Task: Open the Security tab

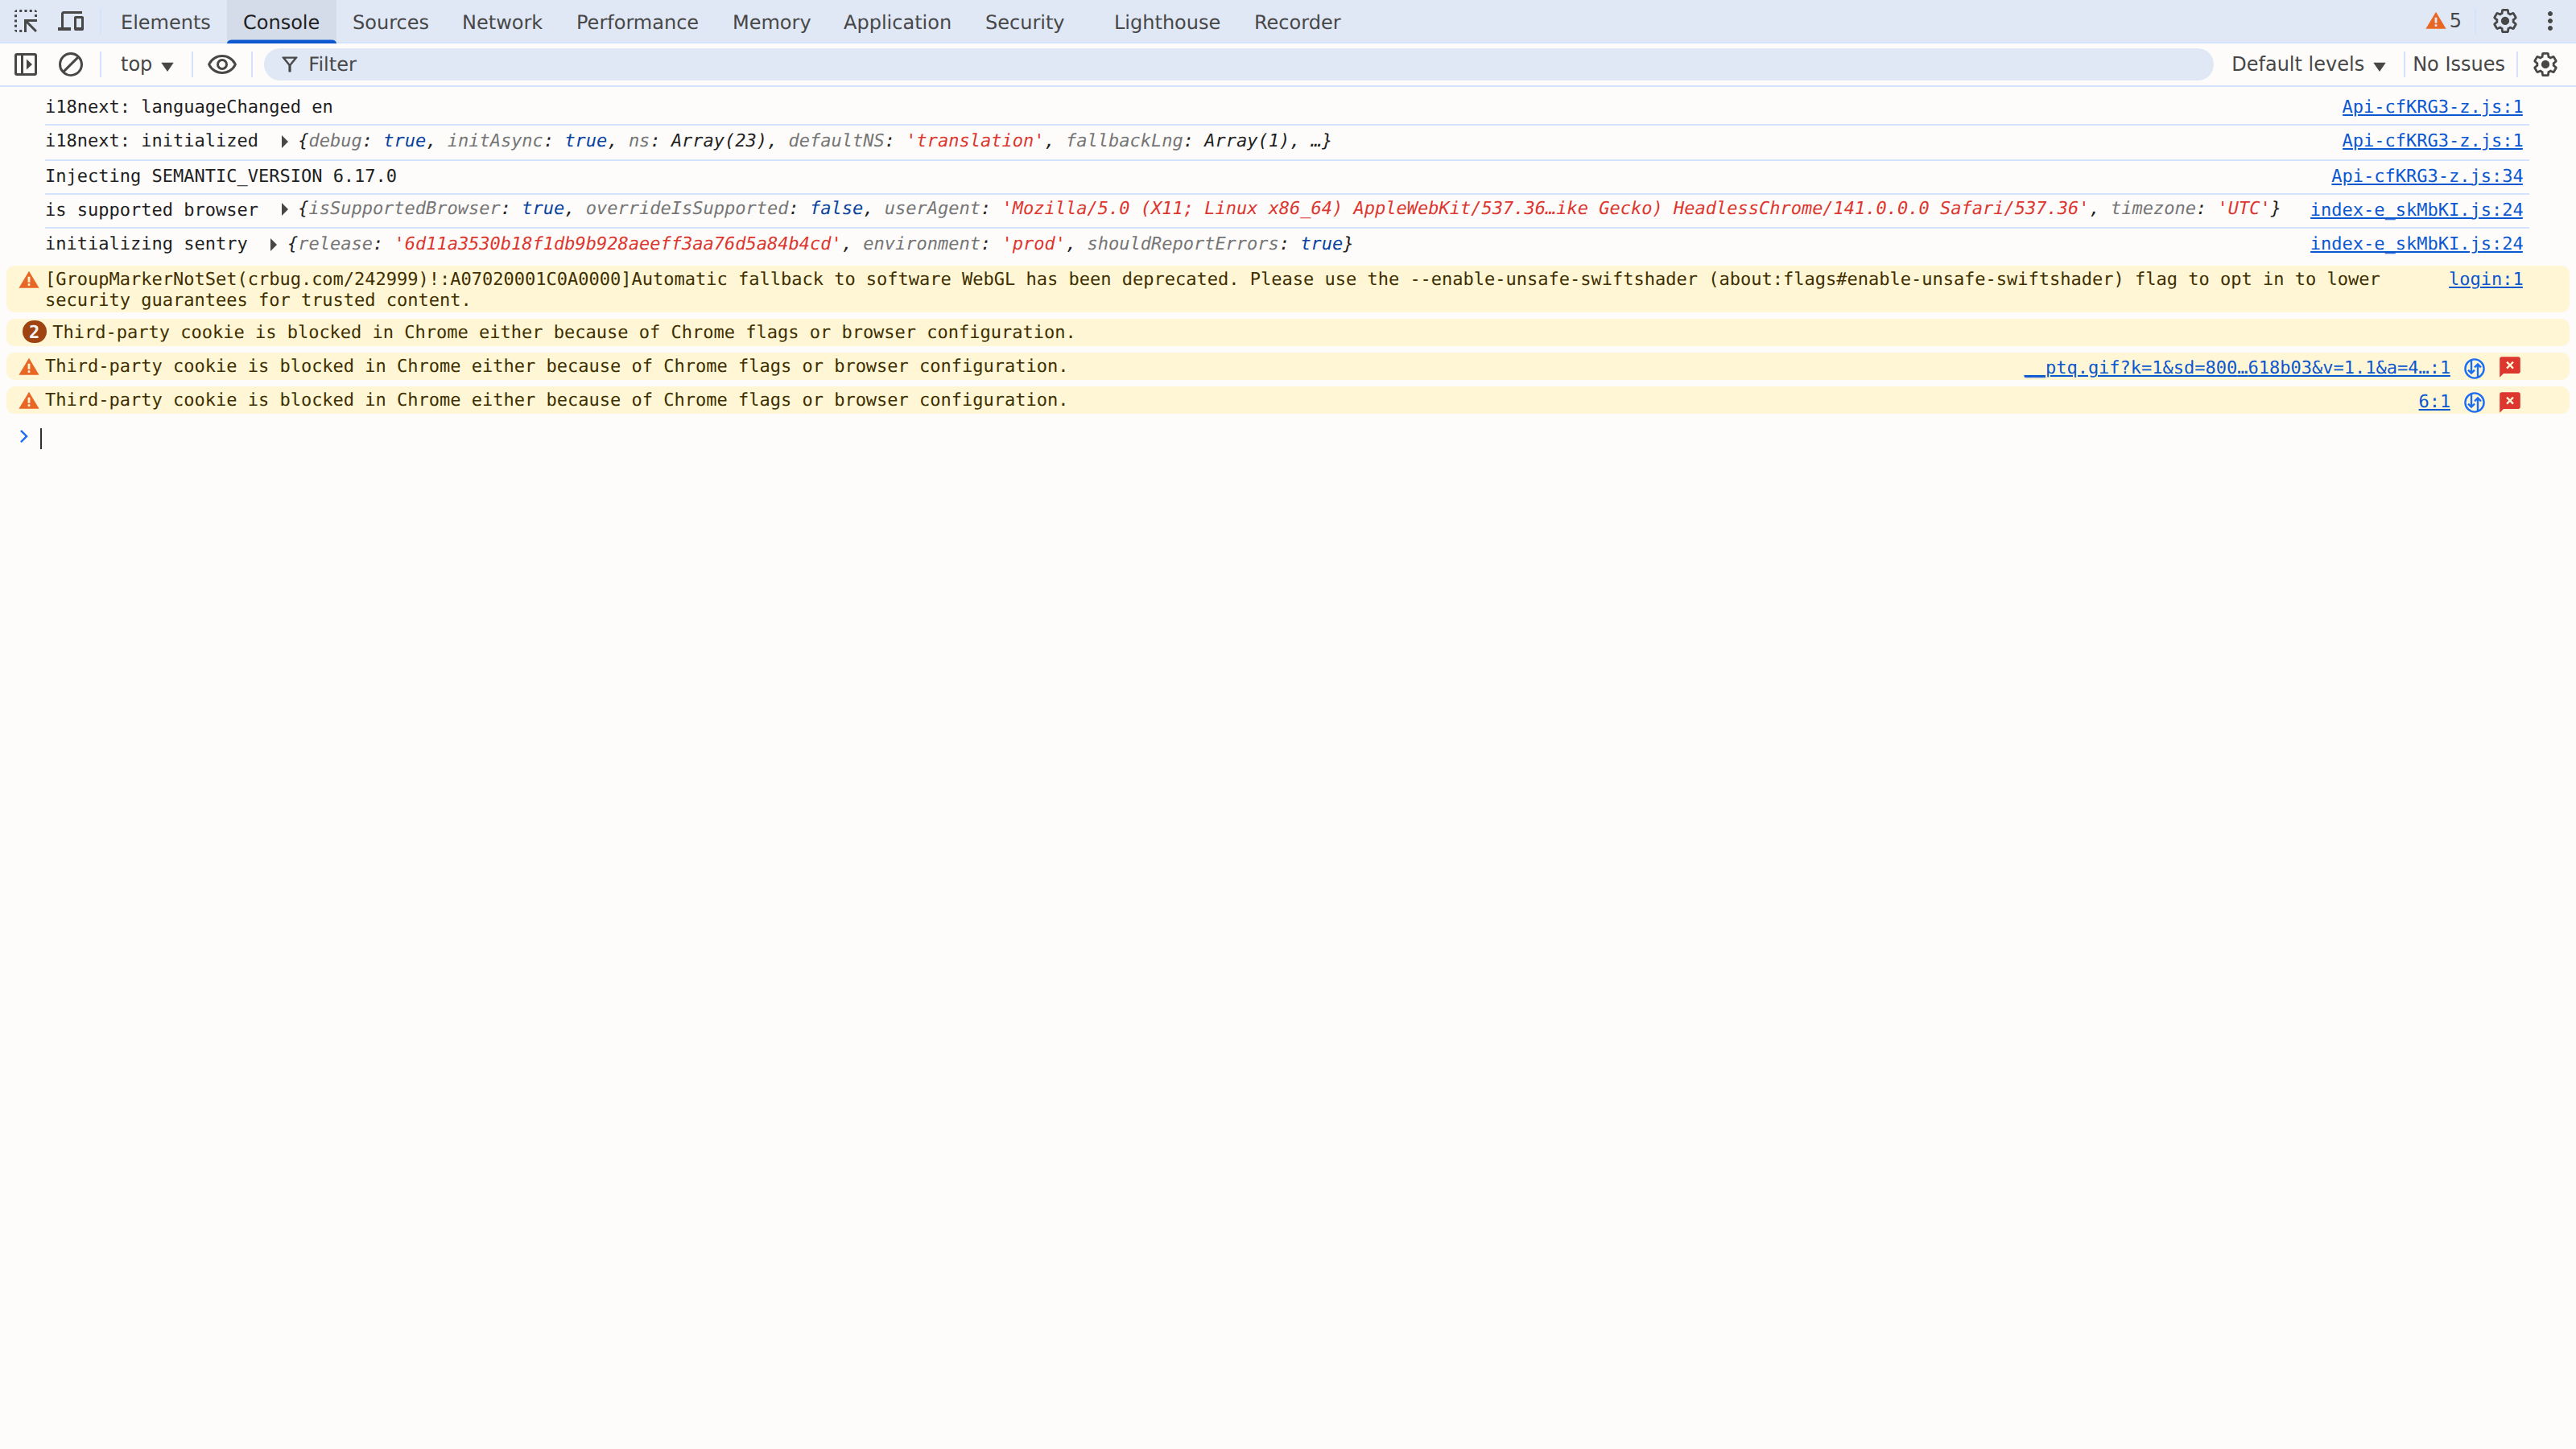Action: coord(1024,22)
